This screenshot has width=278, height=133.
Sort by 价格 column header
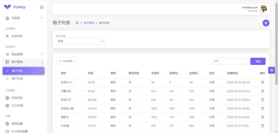coord(90,73)
